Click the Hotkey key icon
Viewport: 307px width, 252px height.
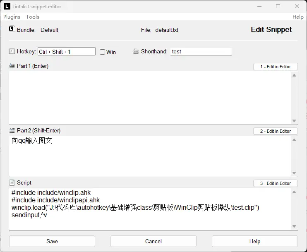[12, 51]
